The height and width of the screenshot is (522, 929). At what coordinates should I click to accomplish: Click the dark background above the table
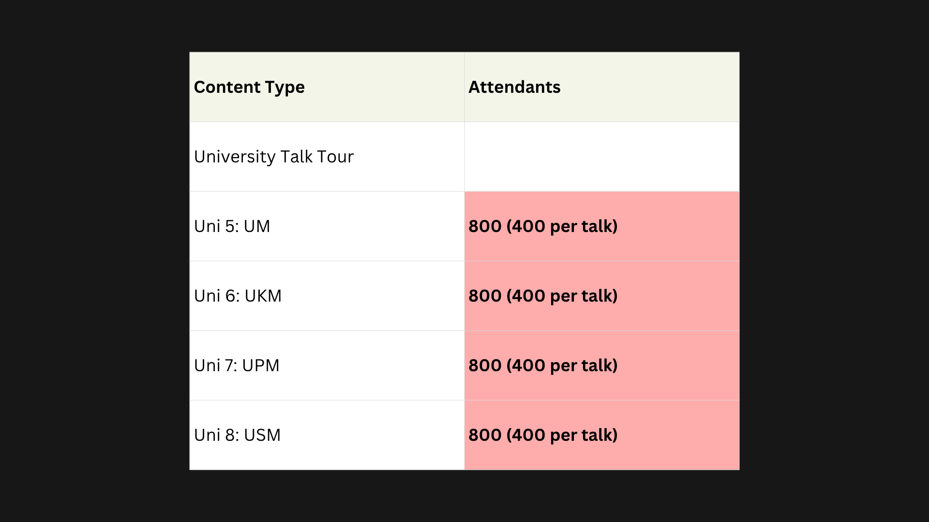(464, 25)
